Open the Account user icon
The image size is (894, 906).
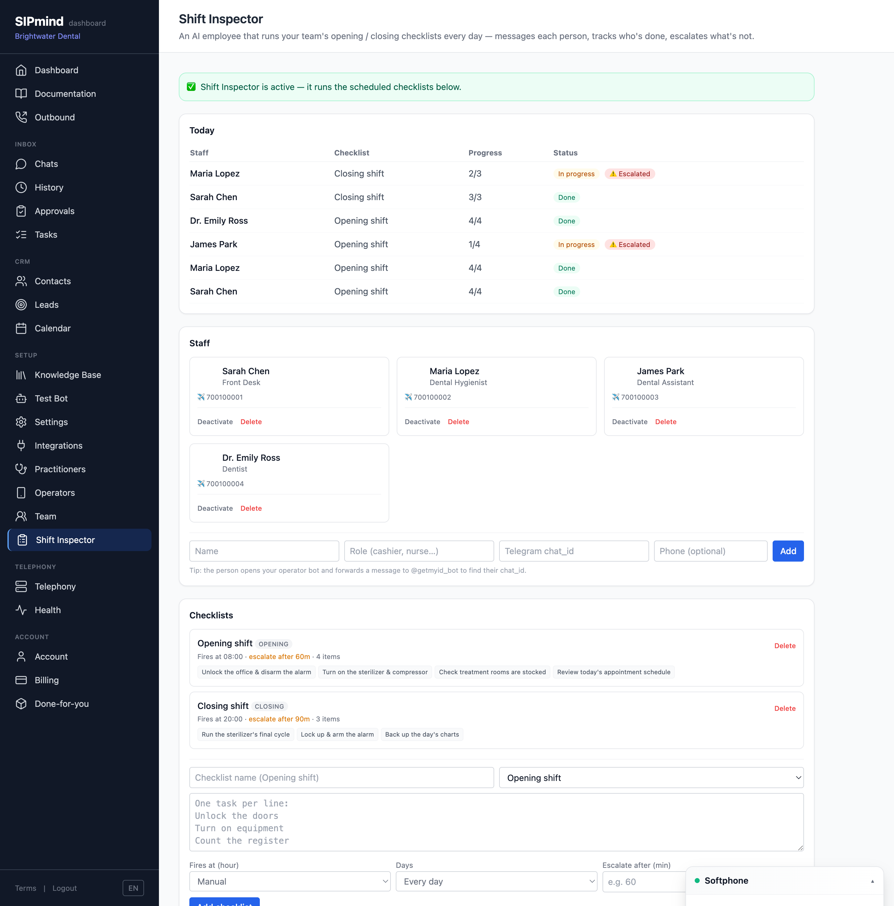coord(21,657)
